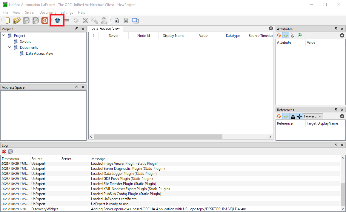Collapse the Documents tree node
This screenshot has height=212, width=346.
point(10,48)
